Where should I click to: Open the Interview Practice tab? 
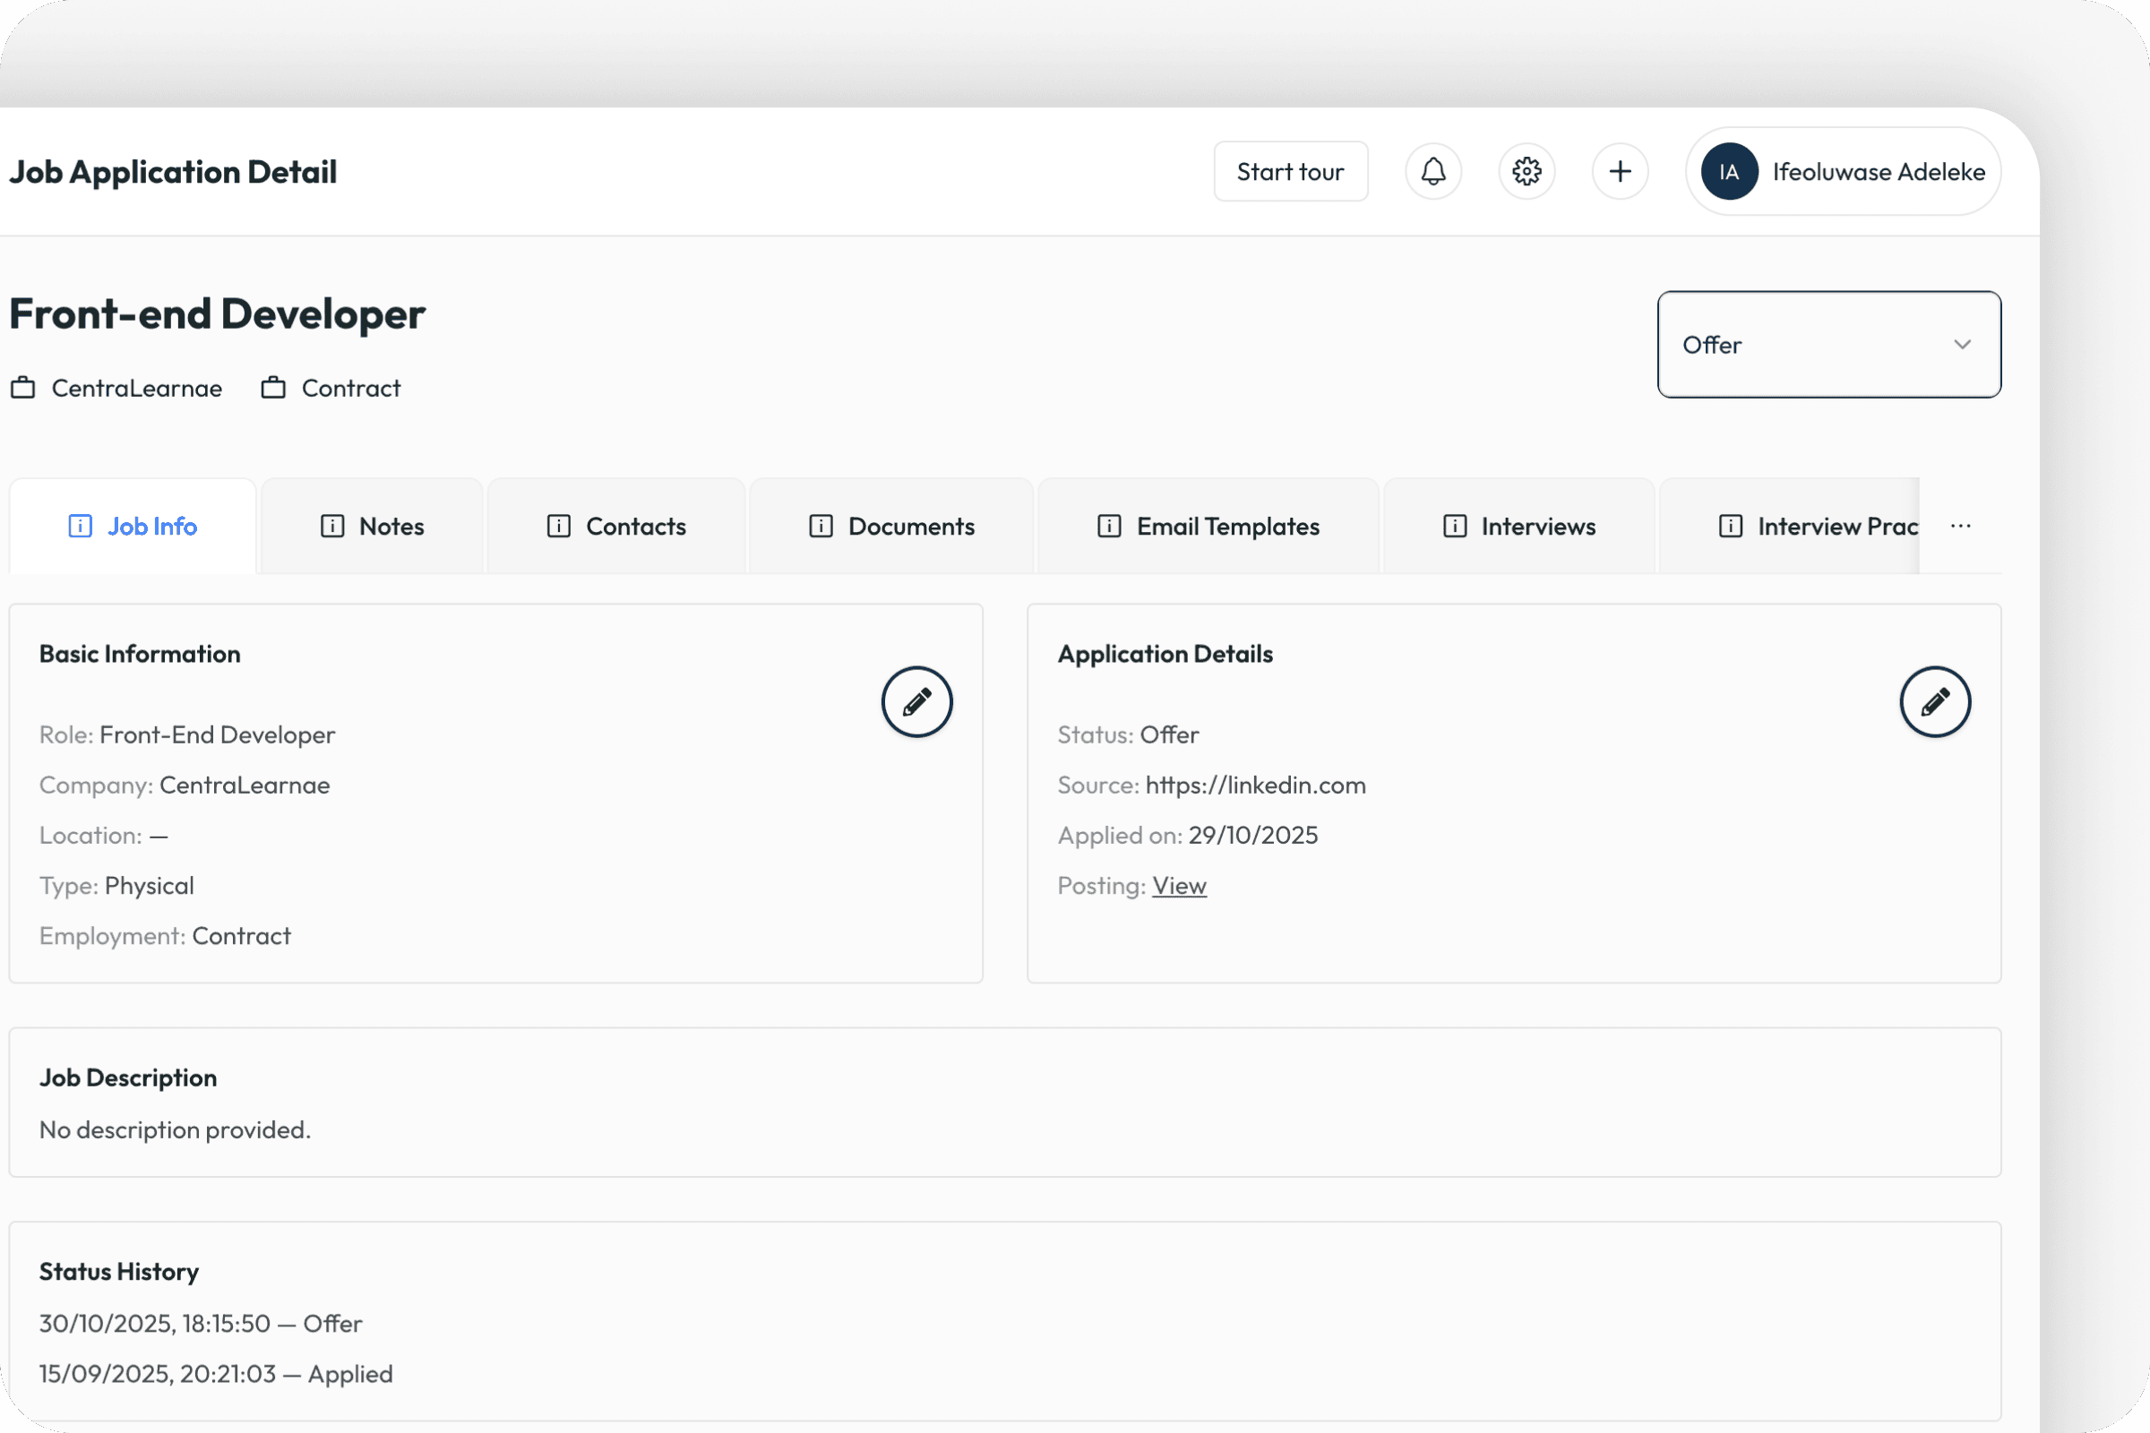coord(1790,527)
